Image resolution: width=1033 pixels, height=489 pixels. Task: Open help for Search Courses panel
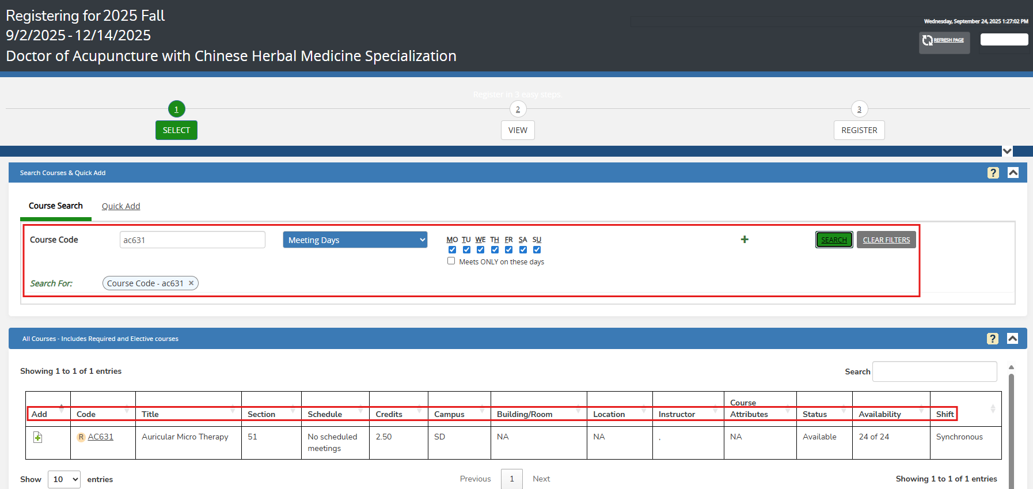click(x=993, y=173)
